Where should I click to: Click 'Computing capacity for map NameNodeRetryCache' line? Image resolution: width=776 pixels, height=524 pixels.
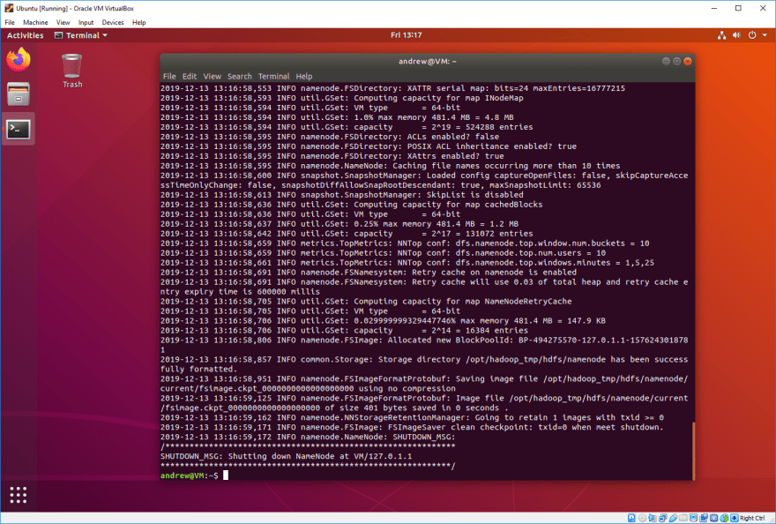click(x=366, y=301)
